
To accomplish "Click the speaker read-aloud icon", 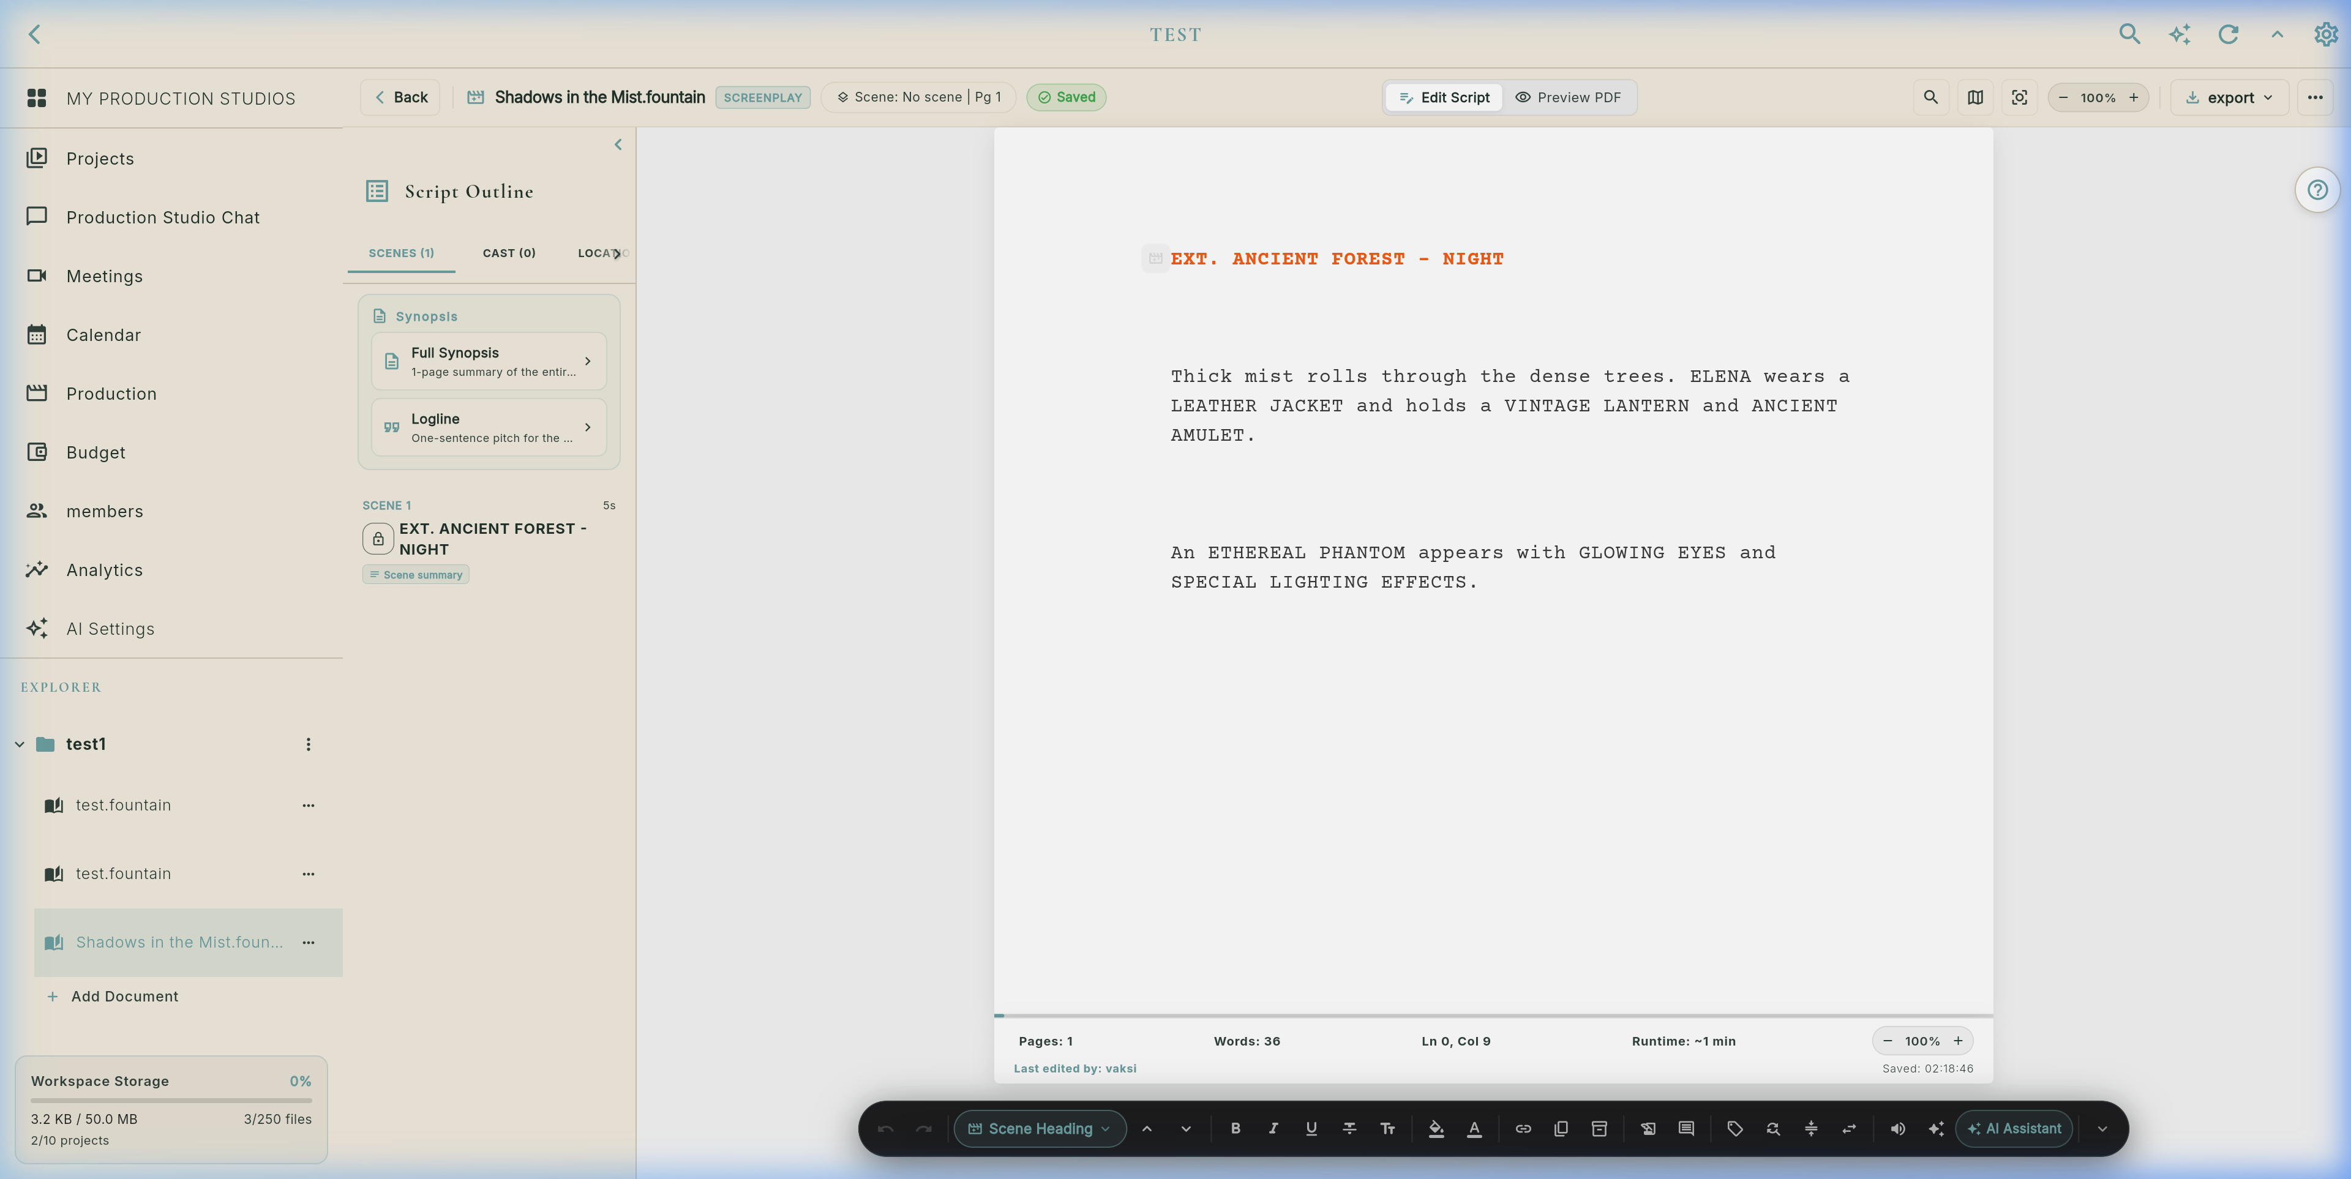I will (1897, 1129).
